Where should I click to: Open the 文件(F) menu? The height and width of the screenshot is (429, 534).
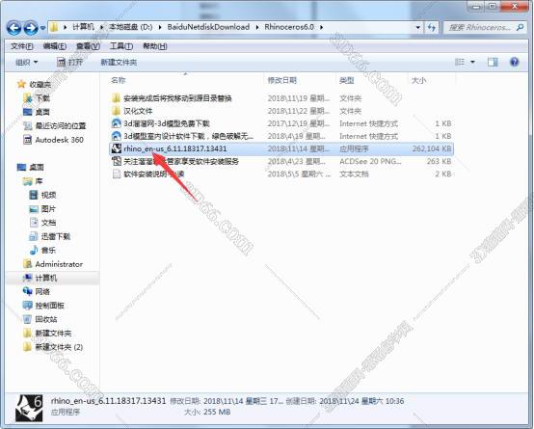(x=22, y=46)
